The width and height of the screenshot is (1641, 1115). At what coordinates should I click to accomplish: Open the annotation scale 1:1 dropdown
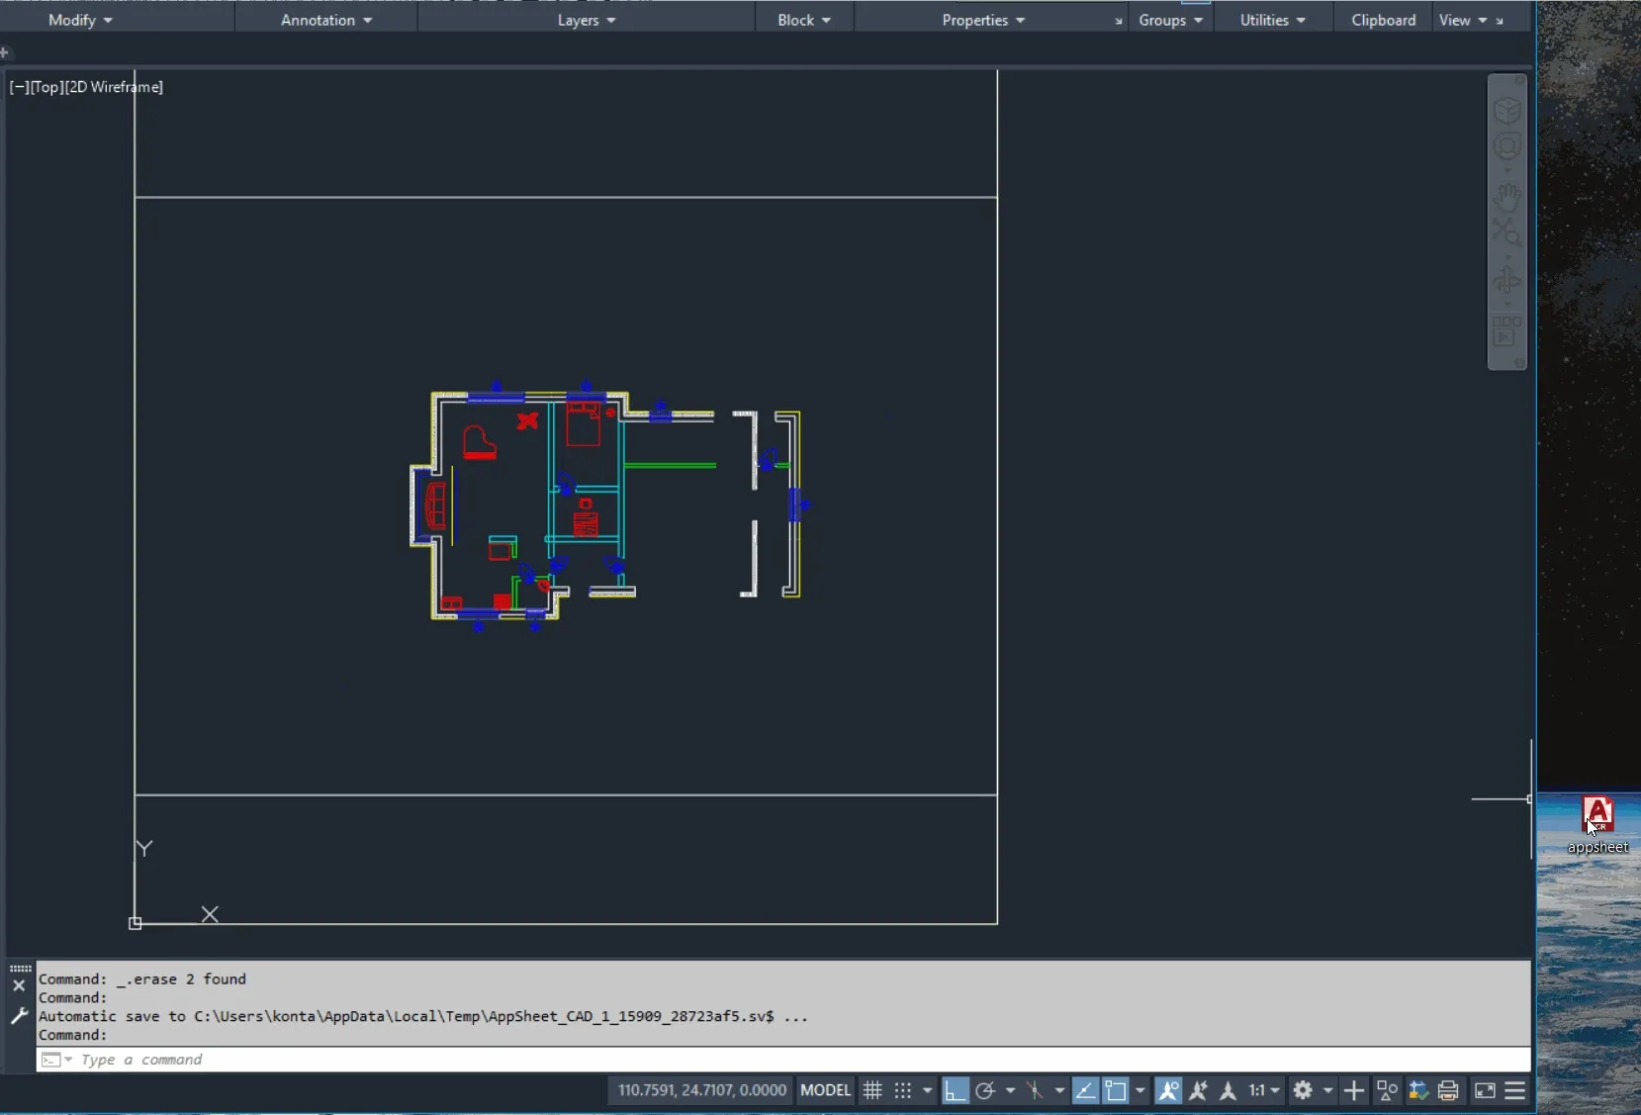click(x=1263, y=1090)
